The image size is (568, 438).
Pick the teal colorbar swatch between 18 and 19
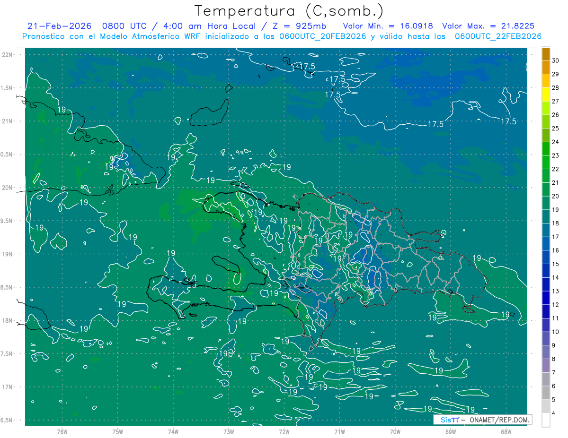(546, 216)
